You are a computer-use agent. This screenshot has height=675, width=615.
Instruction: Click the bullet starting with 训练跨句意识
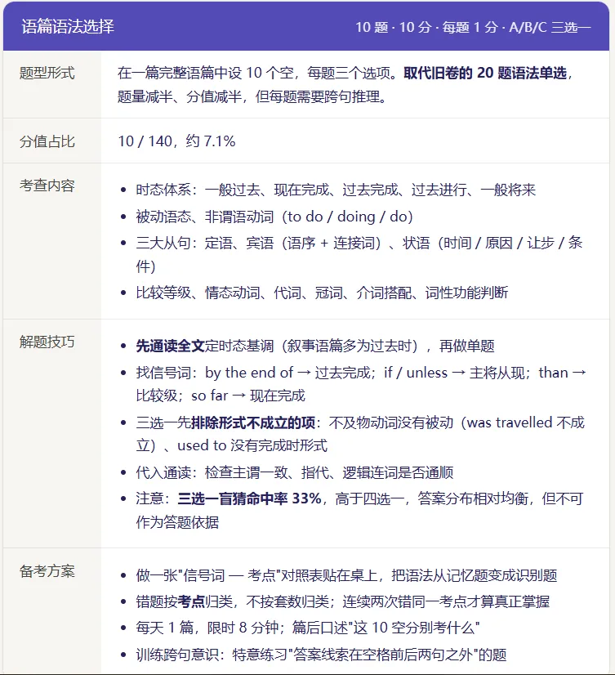coord(321,655)
